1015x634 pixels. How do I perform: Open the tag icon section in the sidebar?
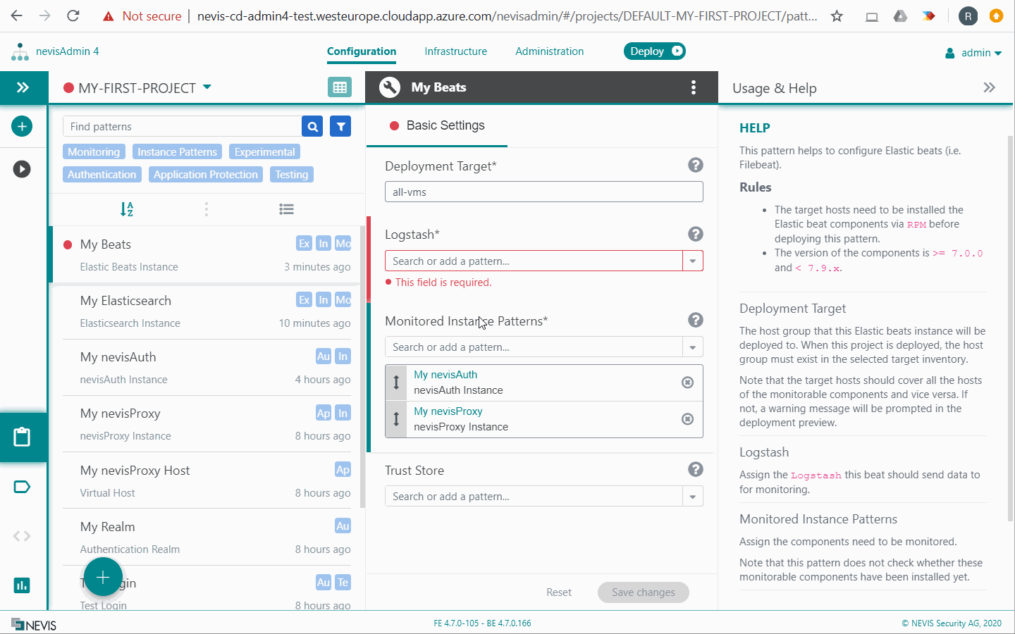coord(22,487)
